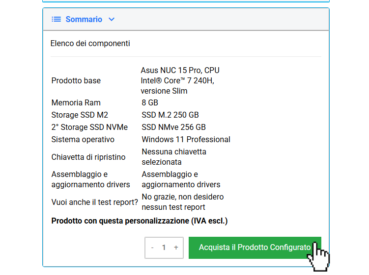The width and height of the screenshot is (369, 275).
Task: Select the 8 GB memory value
Action: [150, 103]
